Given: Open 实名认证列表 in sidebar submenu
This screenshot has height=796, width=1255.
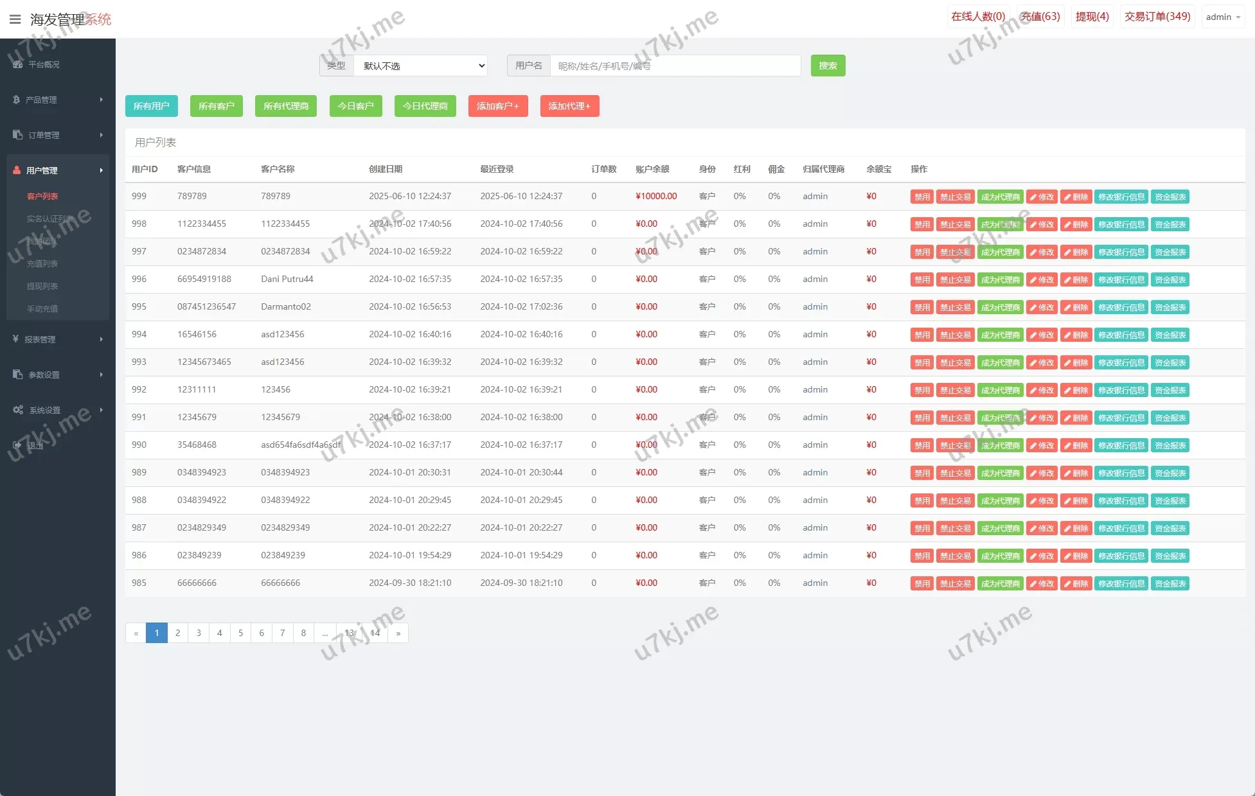Looking at the screenshot, I should point(49,219).
